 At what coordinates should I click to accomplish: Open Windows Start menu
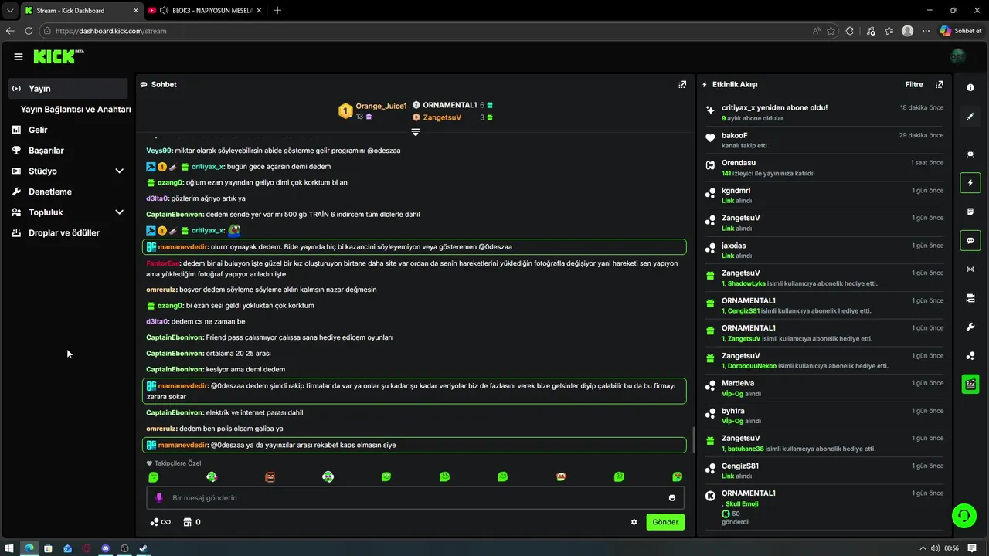pos(10,548)
